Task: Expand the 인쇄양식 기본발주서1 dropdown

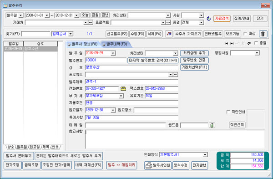Action: click(x=205, y=154)
